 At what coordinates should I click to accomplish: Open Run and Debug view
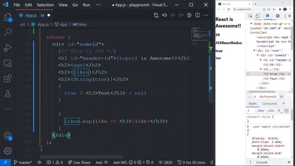pos(7,48)
